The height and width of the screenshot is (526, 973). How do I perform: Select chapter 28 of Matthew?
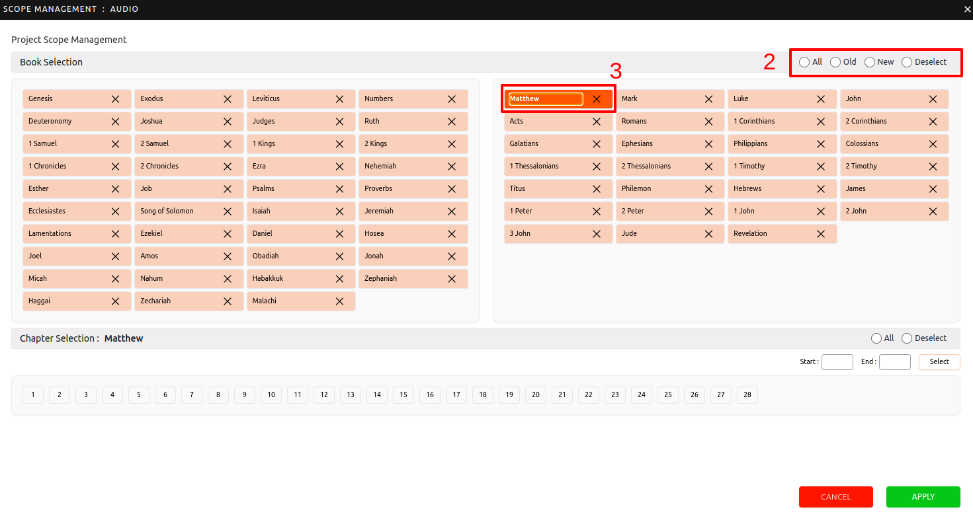(747, 395)
